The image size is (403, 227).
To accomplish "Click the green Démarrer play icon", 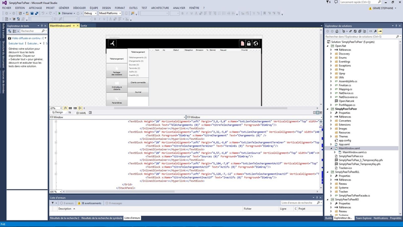I will [59, 13].
